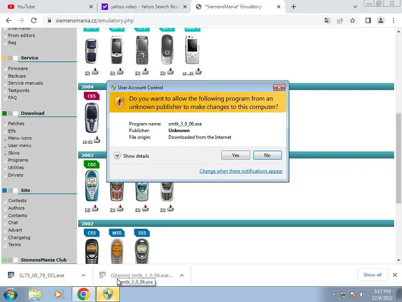
Task: Switch to yahoo video search tab
Action: [145, 7]
